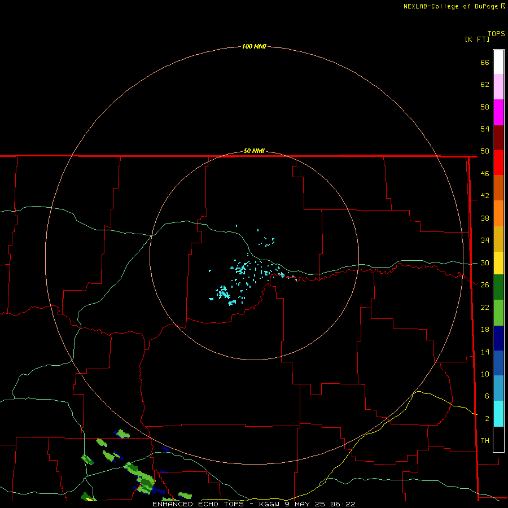This screenshot has height=508, width=508.
Task: Click the magenta legend swatch
Action: tap(498, 112)
